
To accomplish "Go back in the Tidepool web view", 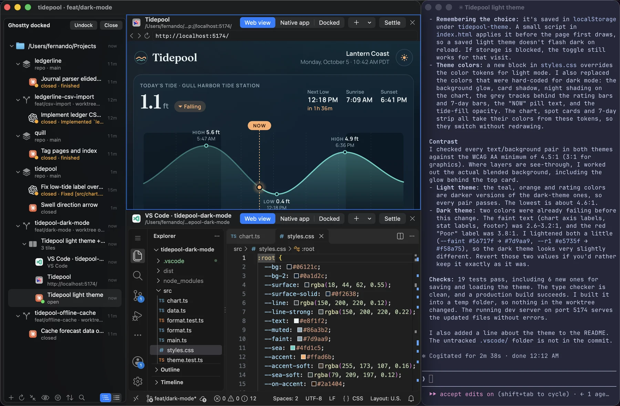I will (x=132, y=36).
